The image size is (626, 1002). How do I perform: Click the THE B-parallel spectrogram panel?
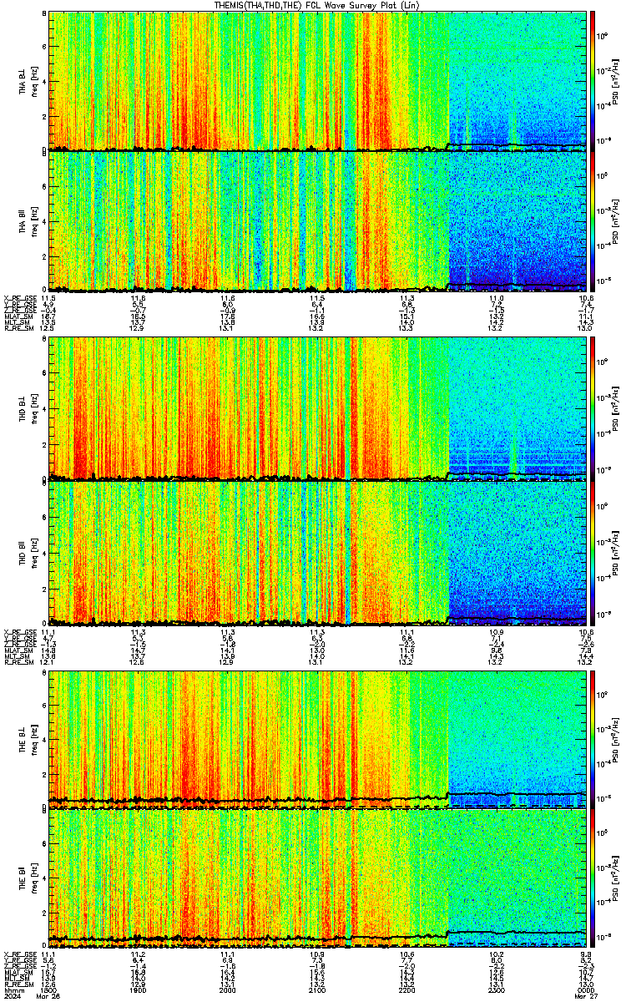point(317,879)
